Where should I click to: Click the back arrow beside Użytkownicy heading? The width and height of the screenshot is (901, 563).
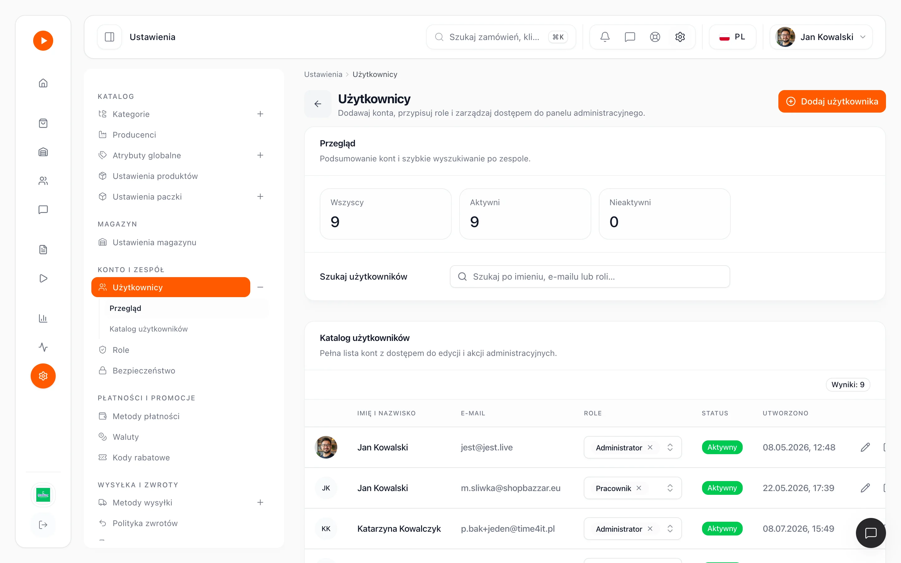point(318,104)
